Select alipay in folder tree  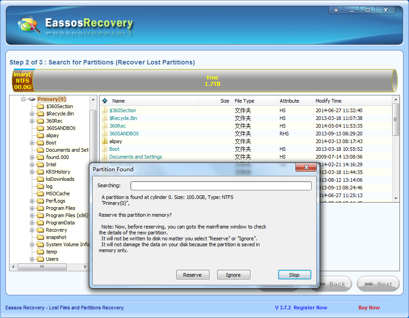click(52, 135)
